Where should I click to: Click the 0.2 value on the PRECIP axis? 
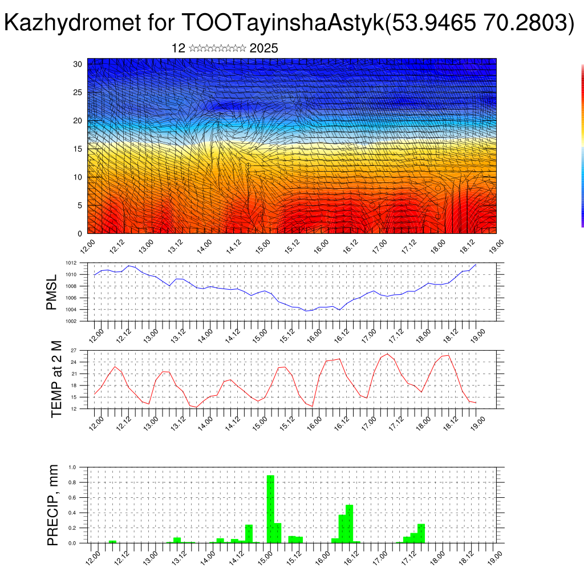tap(72, 528)
